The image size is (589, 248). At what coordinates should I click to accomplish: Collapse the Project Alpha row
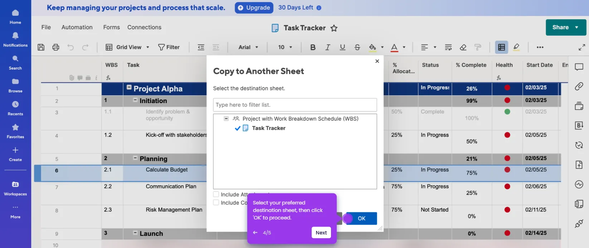(x=129, y=87)
